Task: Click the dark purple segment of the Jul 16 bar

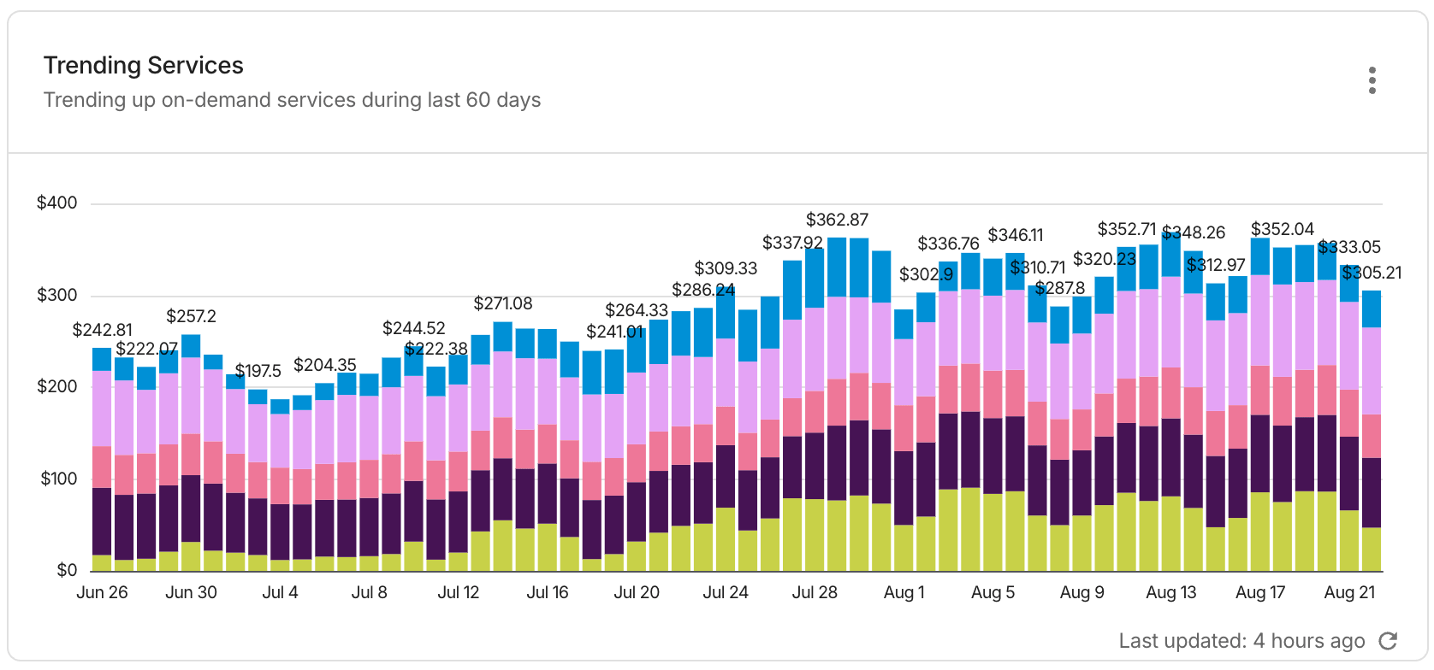Action: 548,494
